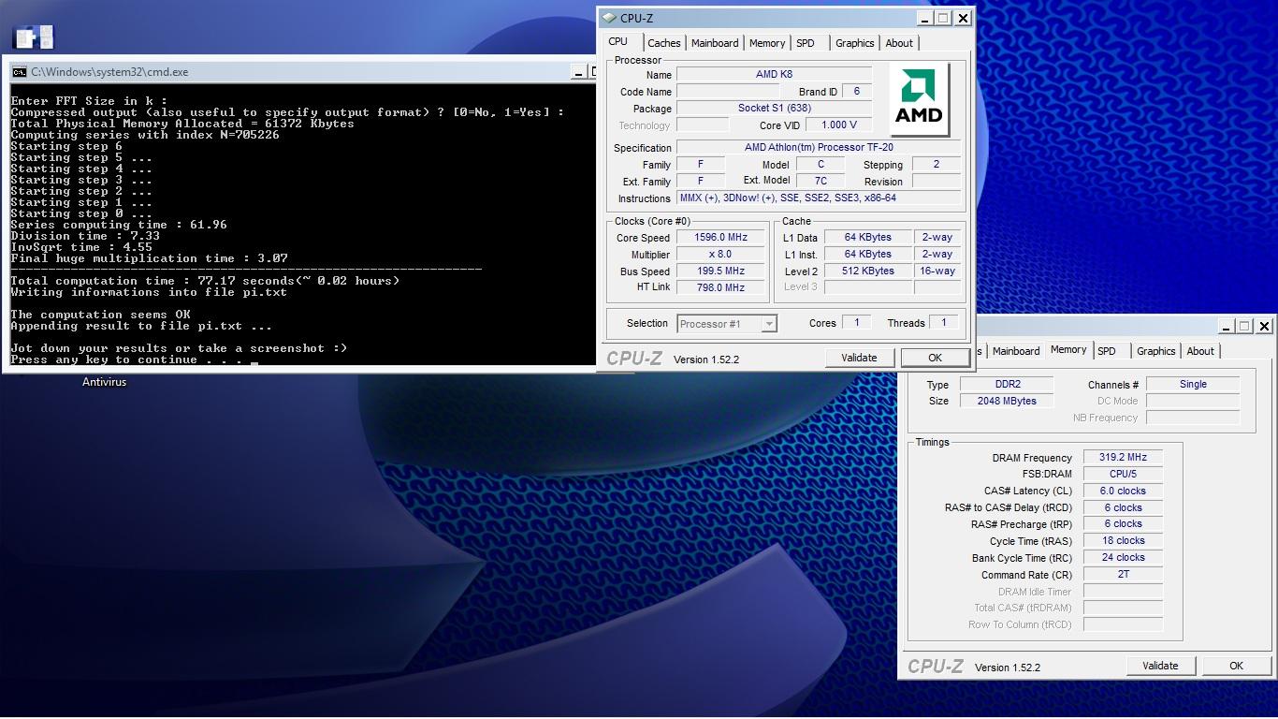The width and height of the screenshot is (1278, 719).
Task: Click the Core Speed 1596.0 MHz value
Action: click(x=719, y=238)
